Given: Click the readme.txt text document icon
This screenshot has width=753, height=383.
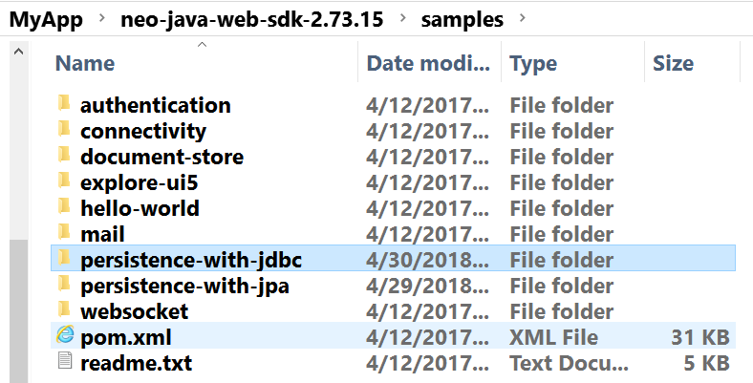Looking at the screenshot, I should (x=65, y=361).
